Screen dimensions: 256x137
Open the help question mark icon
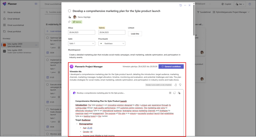[250, 4]
